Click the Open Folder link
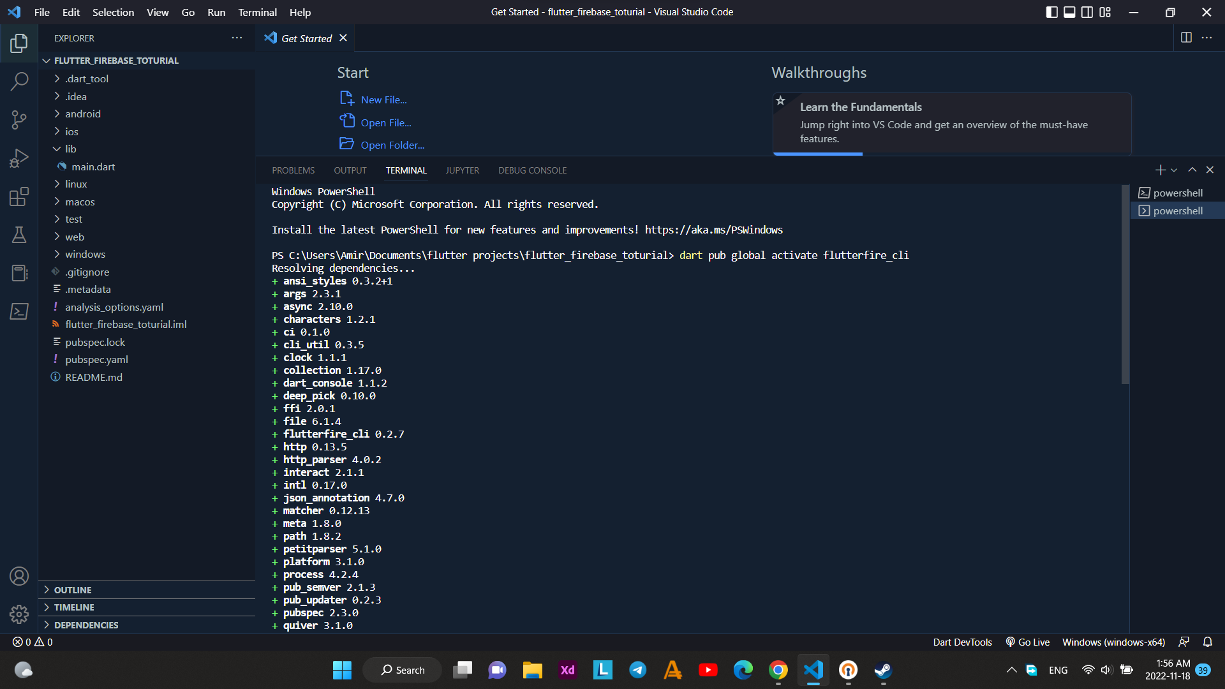 [x=392, y=145]
